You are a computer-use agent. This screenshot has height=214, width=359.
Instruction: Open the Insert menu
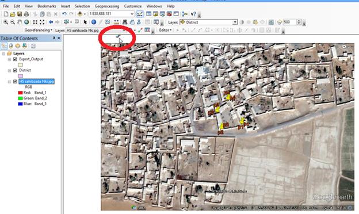click(x=65, y=6)
